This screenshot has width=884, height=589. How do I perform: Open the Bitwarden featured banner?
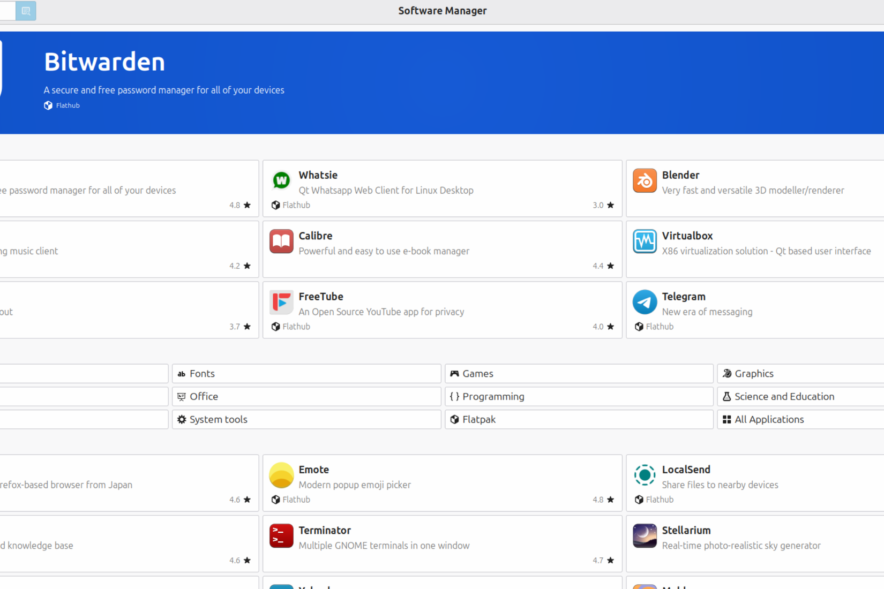pos(442,82)
